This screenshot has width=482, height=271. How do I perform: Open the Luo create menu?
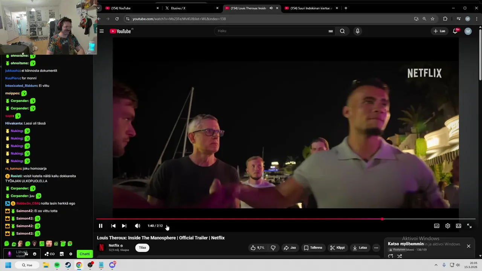coord(439,31)
